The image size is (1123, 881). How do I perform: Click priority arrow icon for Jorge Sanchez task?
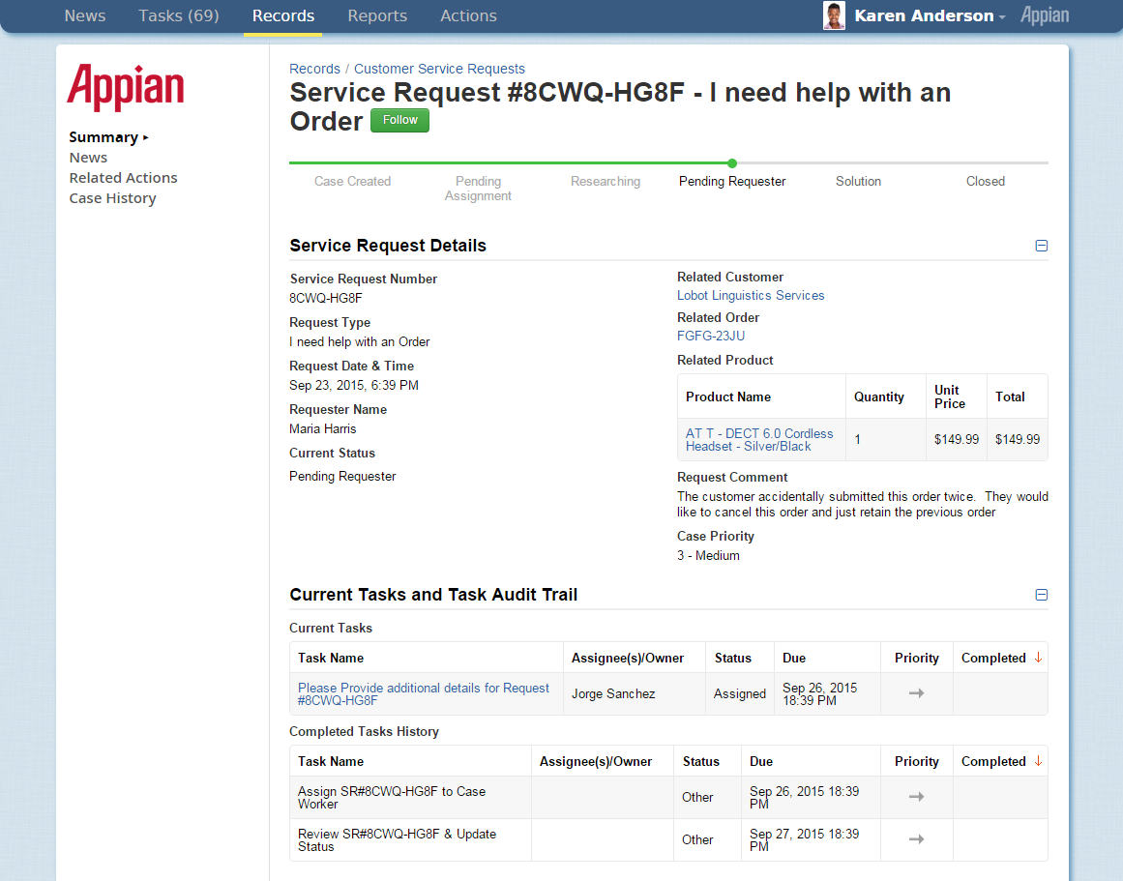(x=916, y=693)
